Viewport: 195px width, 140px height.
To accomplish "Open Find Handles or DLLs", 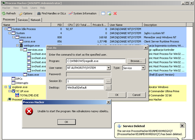I will click(52, 13).
